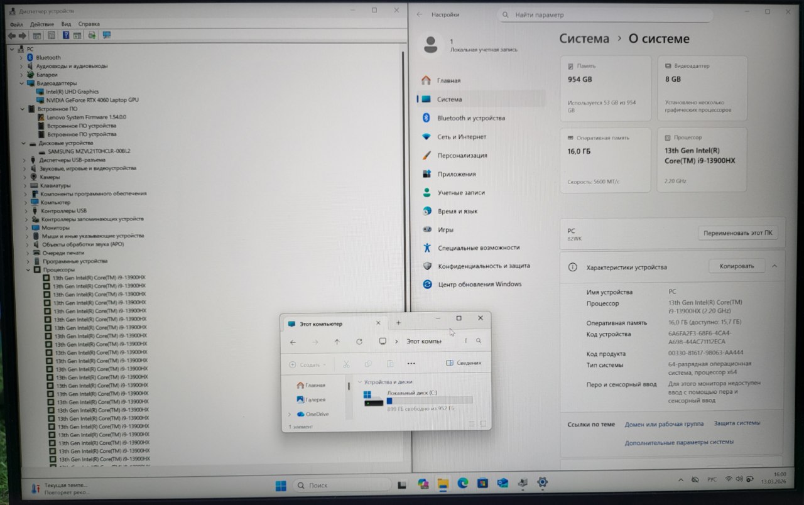
Task: Open Network and Internet settings icon
Action: click(426, 137)
